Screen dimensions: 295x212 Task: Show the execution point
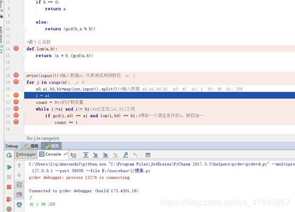73,155
